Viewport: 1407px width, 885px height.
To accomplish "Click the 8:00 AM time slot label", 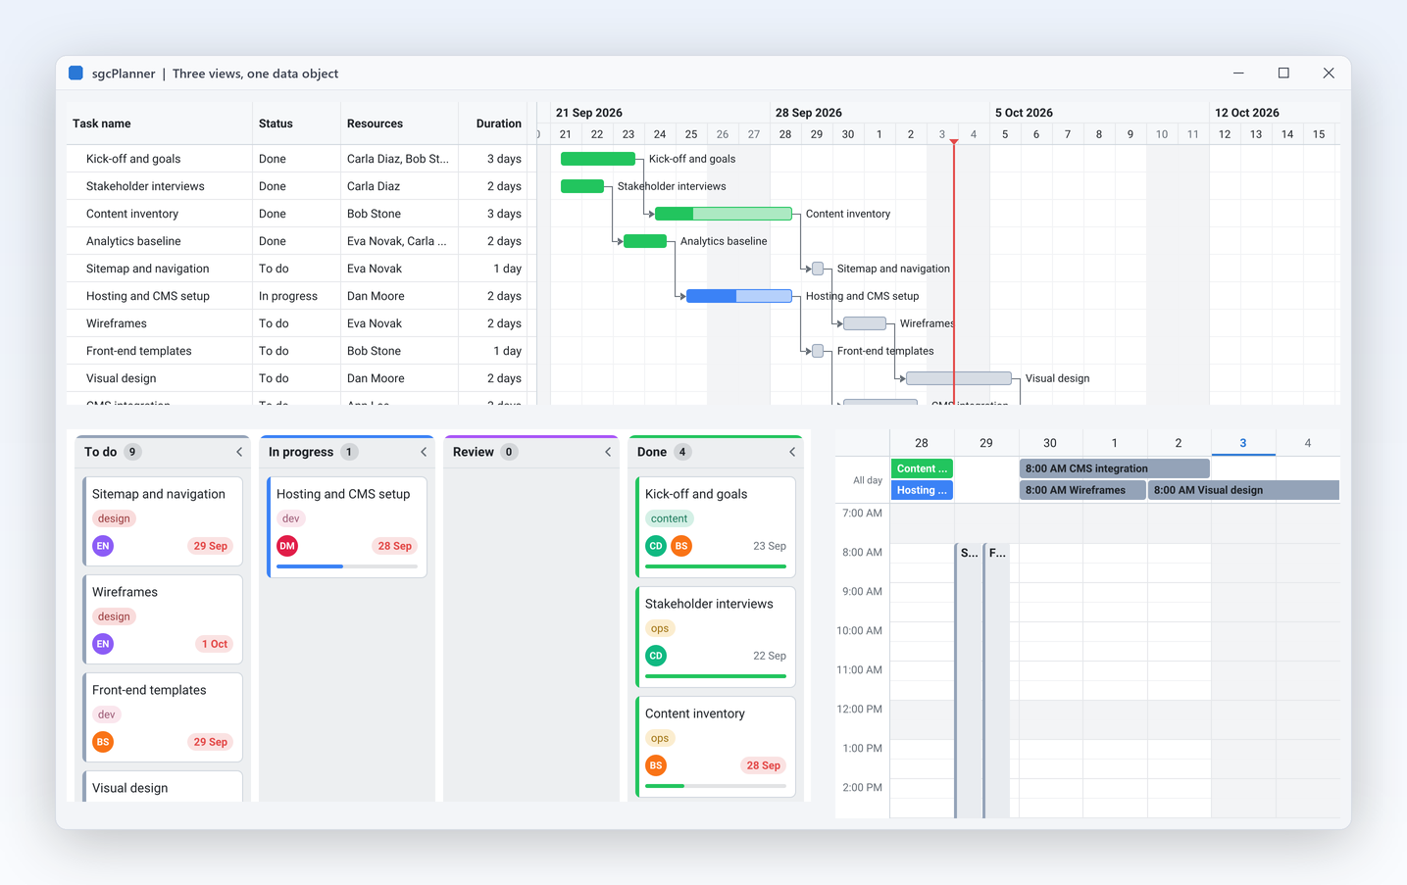I will pyautogui.click(x=862, y=553).
